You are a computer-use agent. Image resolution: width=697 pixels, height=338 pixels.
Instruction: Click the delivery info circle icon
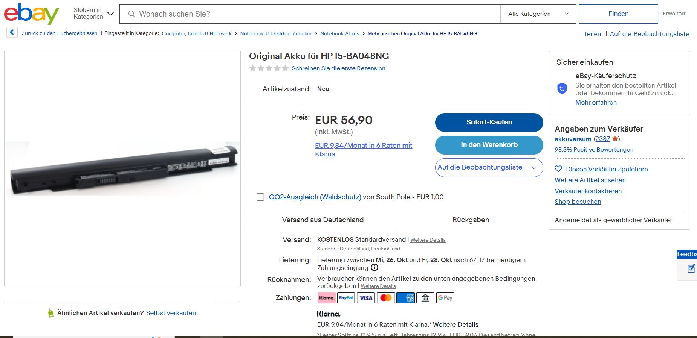[374, 268]
